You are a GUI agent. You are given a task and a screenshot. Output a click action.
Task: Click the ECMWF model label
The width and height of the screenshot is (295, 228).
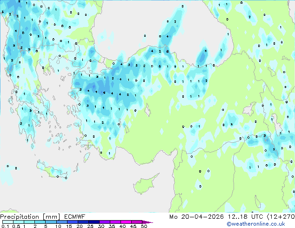pyautogui.click(x=75, y=217)
